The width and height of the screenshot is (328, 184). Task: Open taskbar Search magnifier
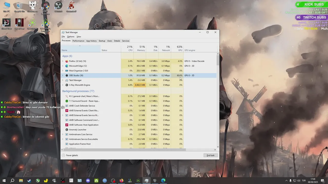12,181
